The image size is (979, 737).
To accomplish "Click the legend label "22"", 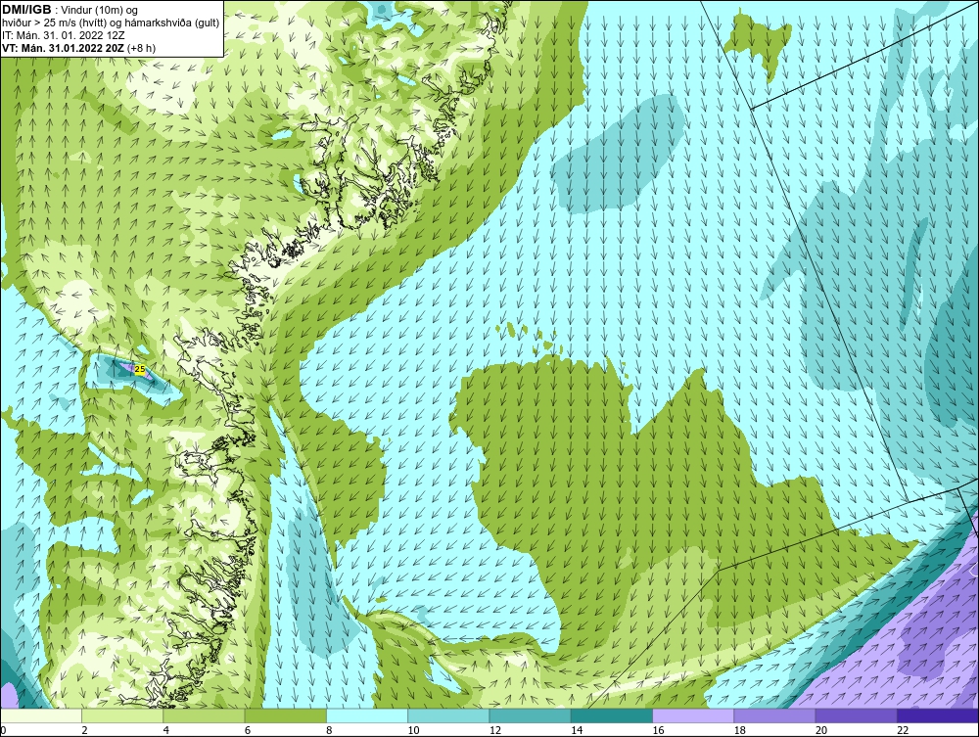I will coord(903,731).
